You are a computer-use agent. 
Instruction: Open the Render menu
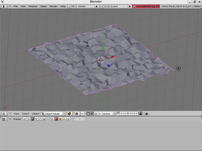[x=53, y=6]
